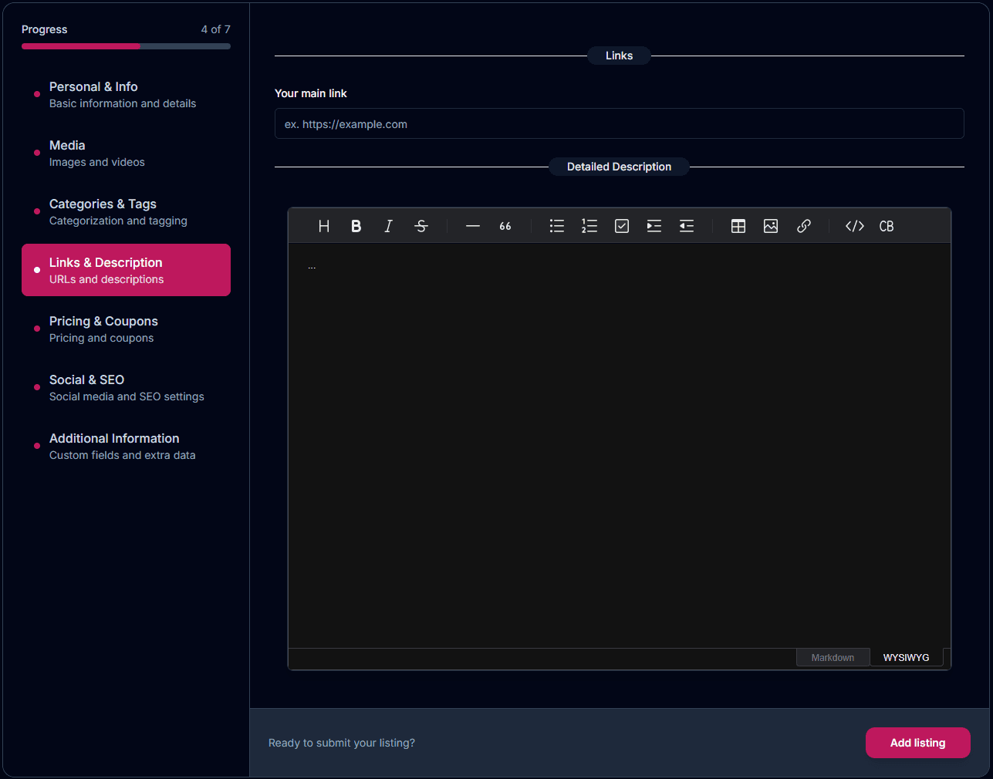Apply italic formatting in the editor
This screenshot has height=779, width=993.
point(389,226)
